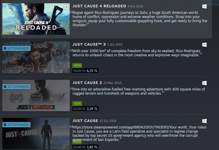
Task: Open the Just Cause 4 Reloaded thumbnail
Action: pos(36,19)
